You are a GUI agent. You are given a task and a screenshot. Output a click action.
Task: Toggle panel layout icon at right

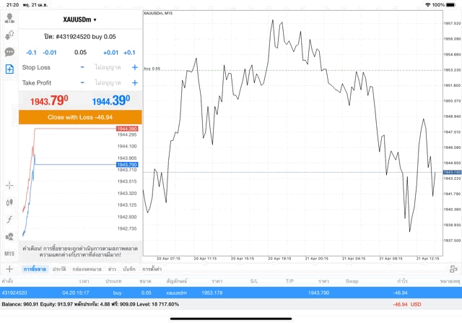(454, 269)
